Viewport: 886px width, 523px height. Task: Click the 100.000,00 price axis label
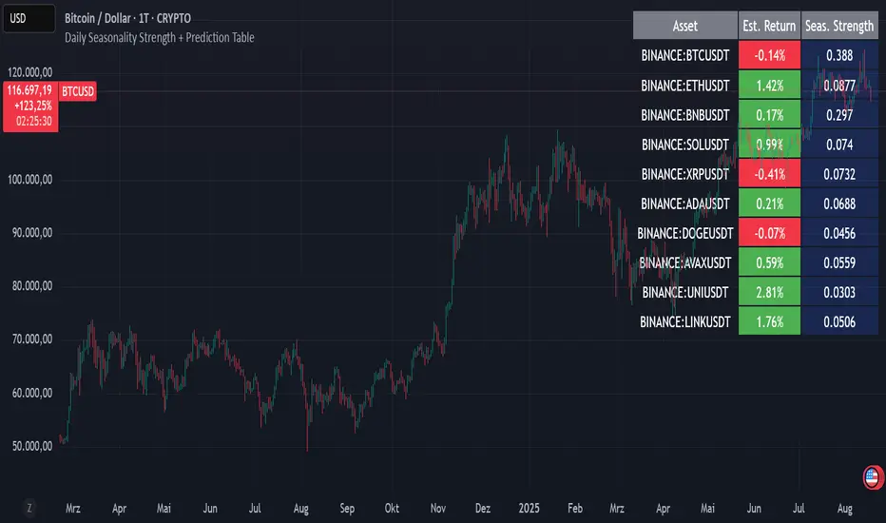tap(30, 180)
